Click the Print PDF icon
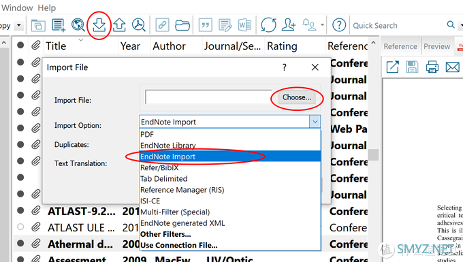This screenshot has height=262, width=463. [x=432, y=67]
